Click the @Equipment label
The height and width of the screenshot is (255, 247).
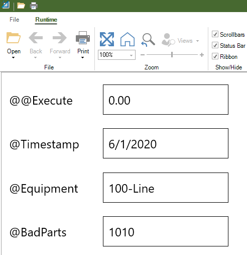point(44,189)
